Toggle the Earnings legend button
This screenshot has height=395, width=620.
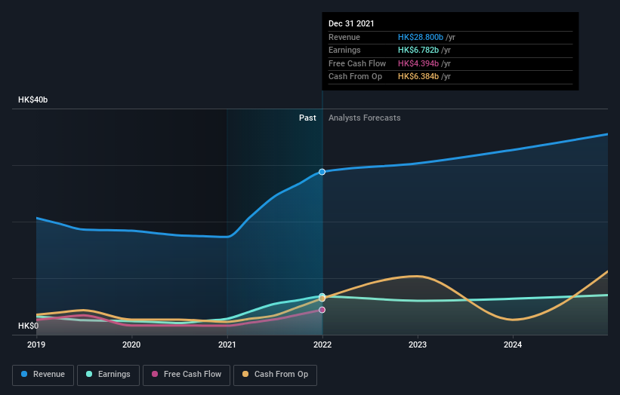tap(108, 375)
